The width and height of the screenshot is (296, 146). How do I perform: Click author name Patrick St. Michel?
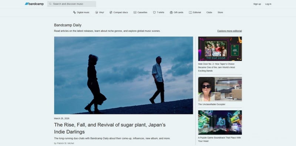pyautogui.click(x=65, y=143)
